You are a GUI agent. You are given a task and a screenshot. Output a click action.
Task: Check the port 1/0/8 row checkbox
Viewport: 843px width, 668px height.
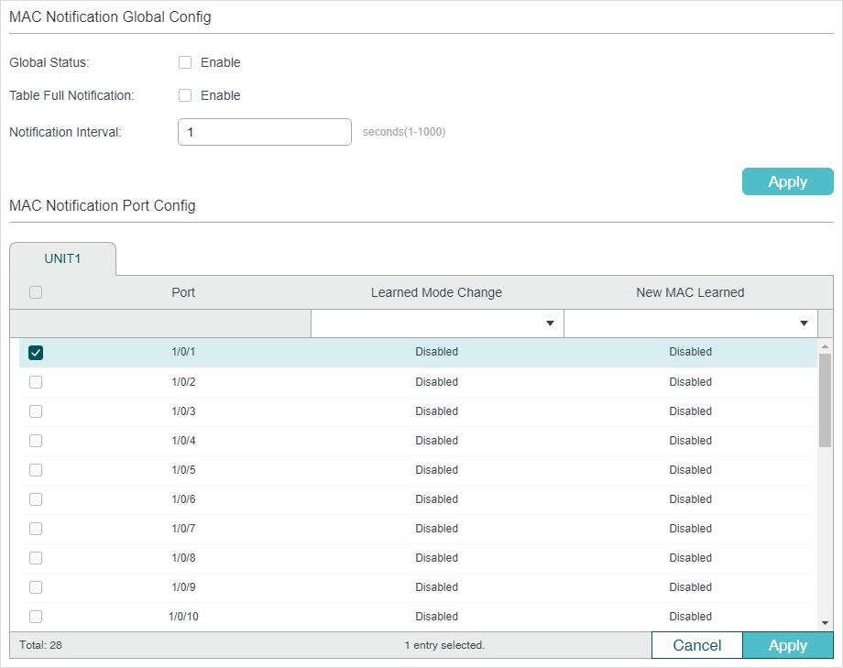click(36, 558)
